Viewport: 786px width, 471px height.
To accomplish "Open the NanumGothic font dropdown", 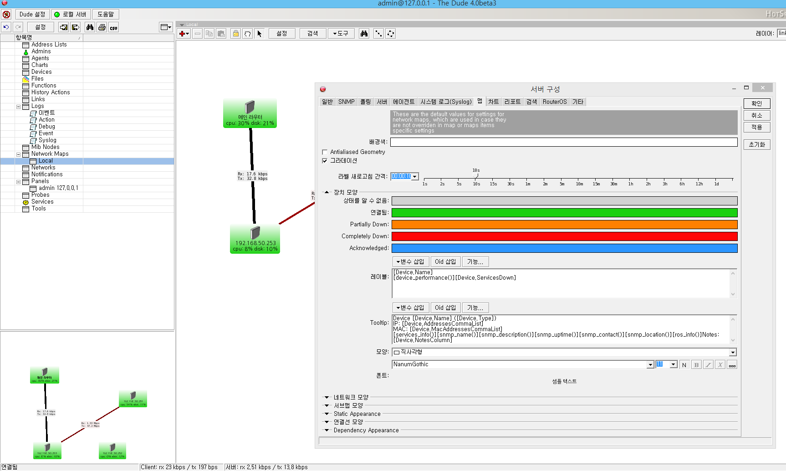I will click(650, 365).
